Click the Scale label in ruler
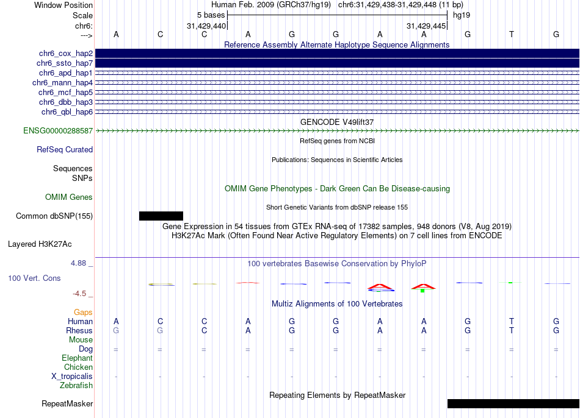This screenshot has height=418, width=580. (82, 15)
